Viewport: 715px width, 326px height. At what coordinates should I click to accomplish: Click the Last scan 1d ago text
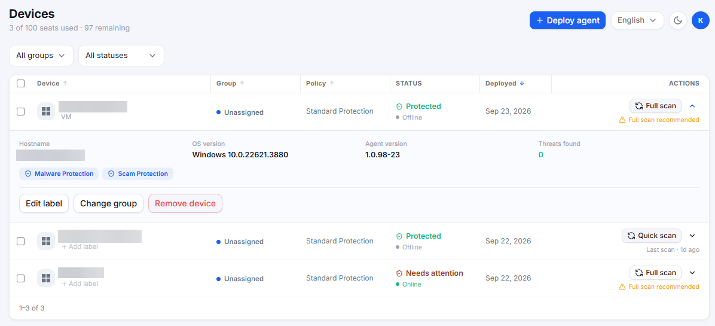673,250
